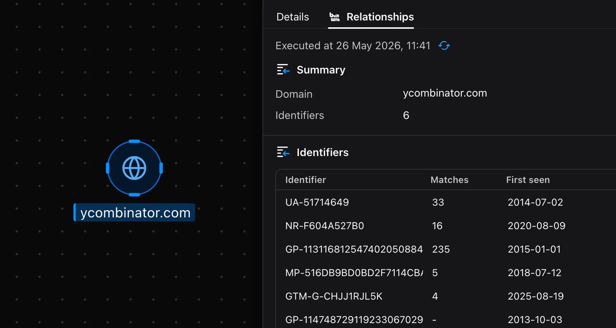Screen dimensions: 616x328
Task: Click the Summary heading
Action: [x=321, y=70]
